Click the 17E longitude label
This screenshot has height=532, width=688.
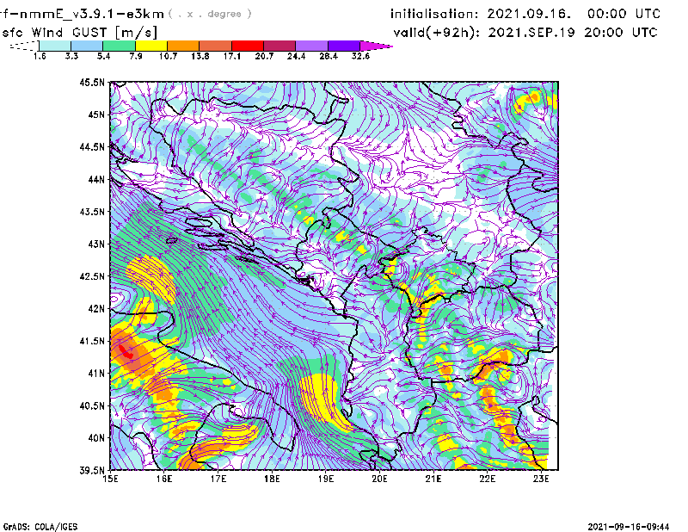218,479
